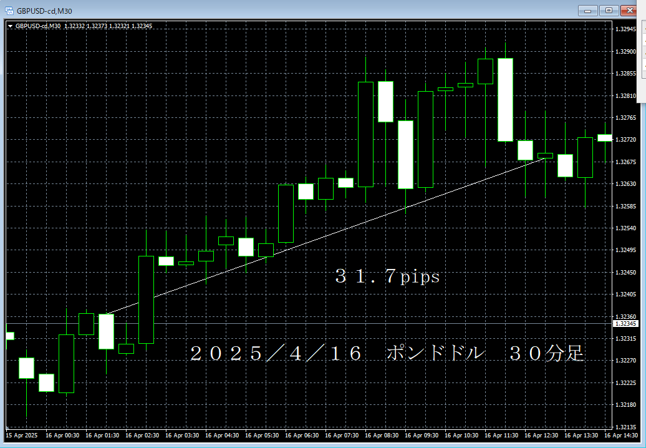This screenshot has height=448, width=646.
Task: Select the '31.7pips' text label
Action: (x=387, y=276)
